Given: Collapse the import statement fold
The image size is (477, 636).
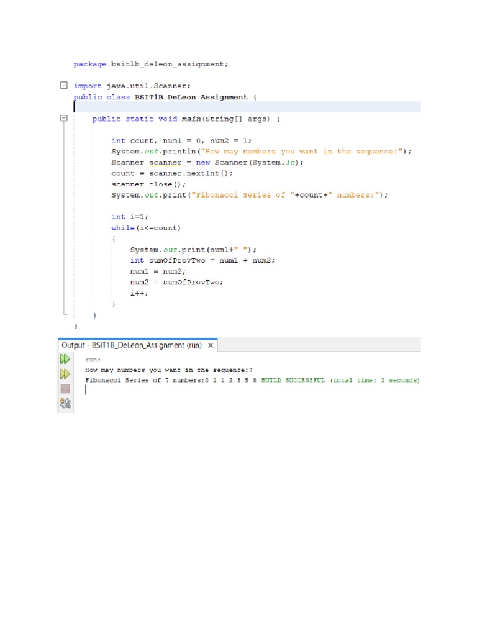Looking at the screenshot, I should (x=63, y=85).
